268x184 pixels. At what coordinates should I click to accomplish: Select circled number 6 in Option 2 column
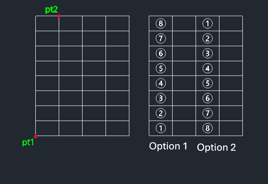click(x=208, y=98)
